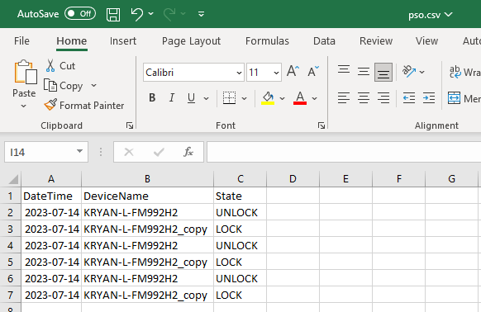Image resolution: width=481 pixels, height=312 pixels.
Task: Click the Orientation text angle icon
Action: pyautogui.click(x=409, y=72)
